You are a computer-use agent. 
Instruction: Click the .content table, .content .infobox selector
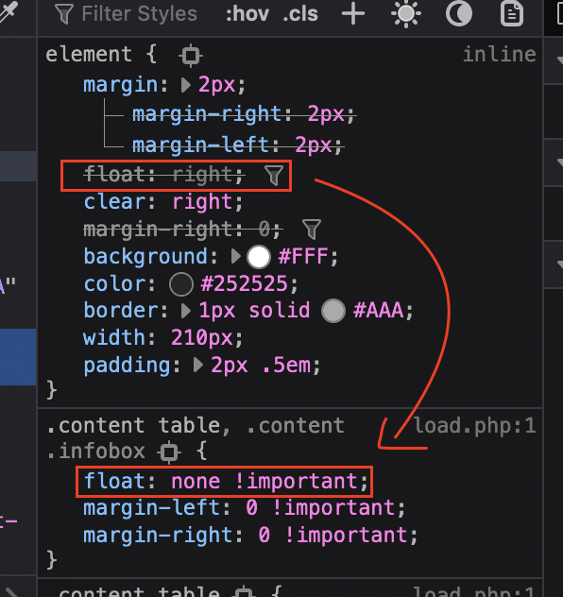[196, 438]
